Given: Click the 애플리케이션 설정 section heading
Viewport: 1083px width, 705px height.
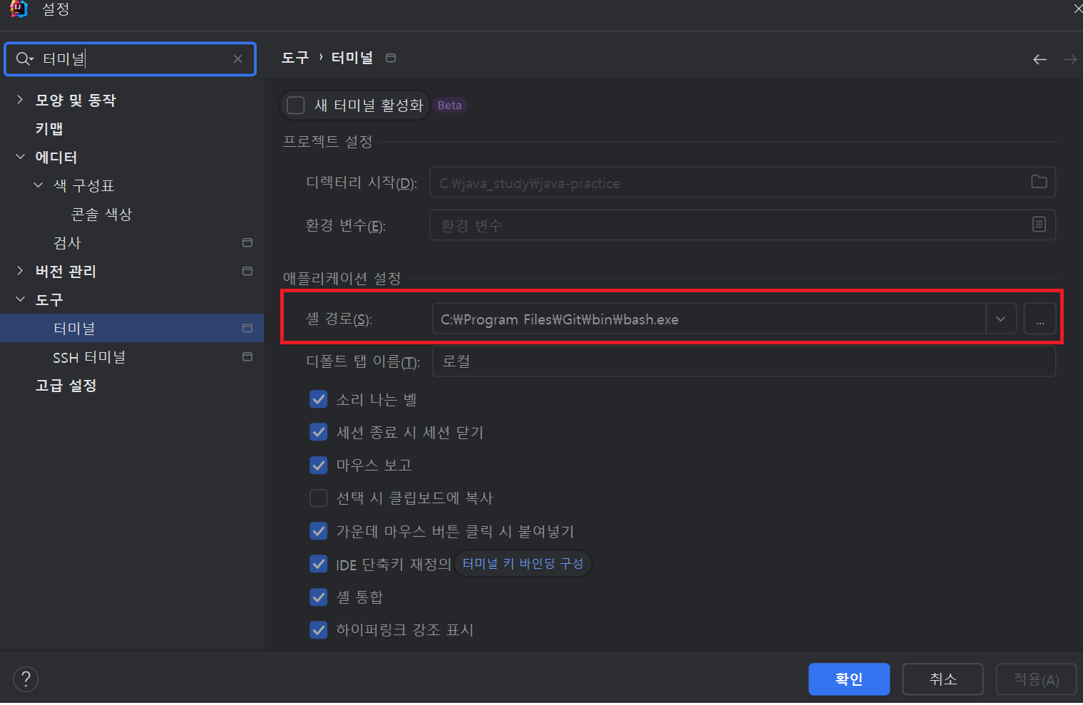Looking at the screenshot, I should 342,278.
